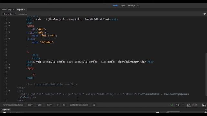Viewport: 207px width, 116px height.
Task: Close the if.php document tab
Action: pos(25,10)
